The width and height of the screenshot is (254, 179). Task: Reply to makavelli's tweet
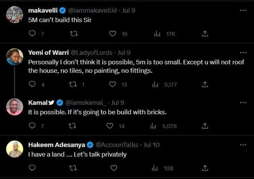click(x=33, y=34)
